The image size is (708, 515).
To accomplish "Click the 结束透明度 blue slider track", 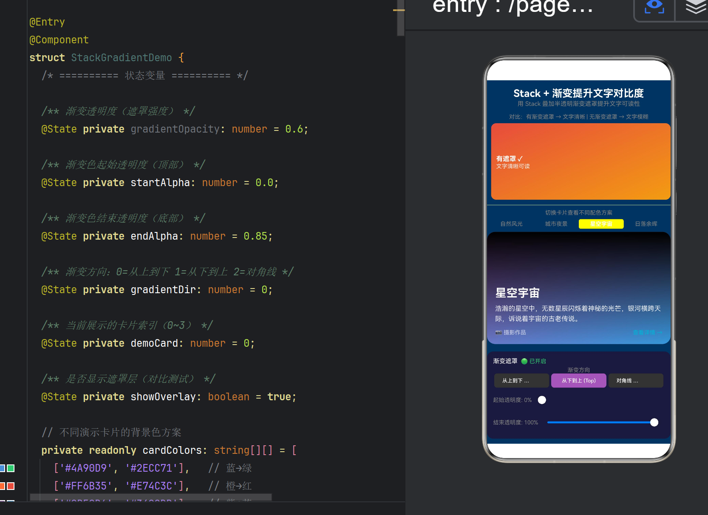I will pos(600,422).
